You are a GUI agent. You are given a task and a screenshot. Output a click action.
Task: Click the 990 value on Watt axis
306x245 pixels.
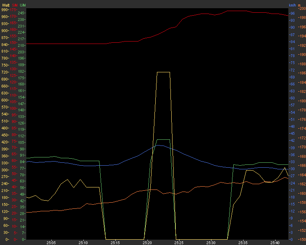pos(5,9)
